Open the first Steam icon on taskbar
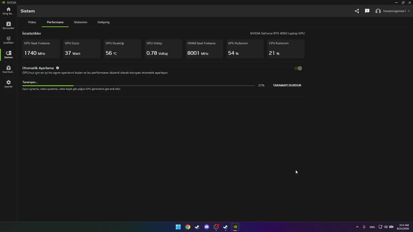This screenshot has height=232, width=413. coord(197,227)
